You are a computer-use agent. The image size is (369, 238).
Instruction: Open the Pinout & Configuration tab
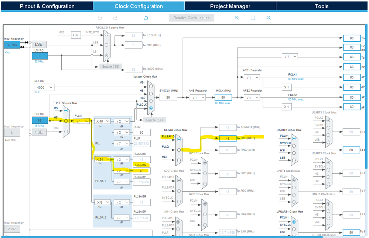(47, 6)
